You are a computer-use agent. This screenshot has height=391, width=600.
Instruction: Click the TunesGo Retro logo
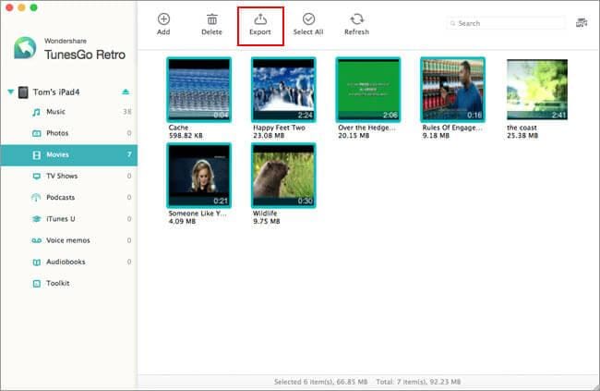tap(25, 48)
